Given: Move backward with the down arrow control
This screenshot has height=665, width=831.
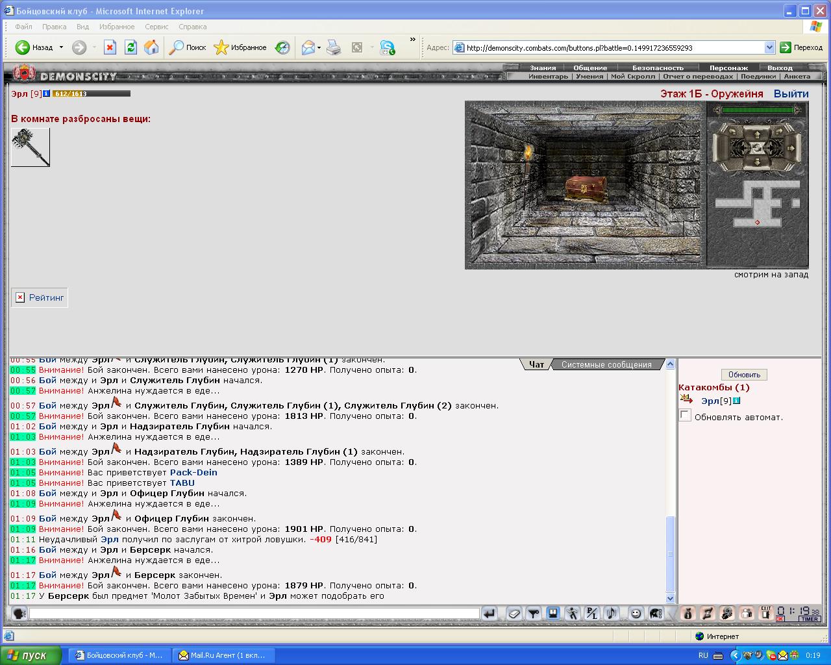Looking at the screenshot, I should (x=757, y=162).
